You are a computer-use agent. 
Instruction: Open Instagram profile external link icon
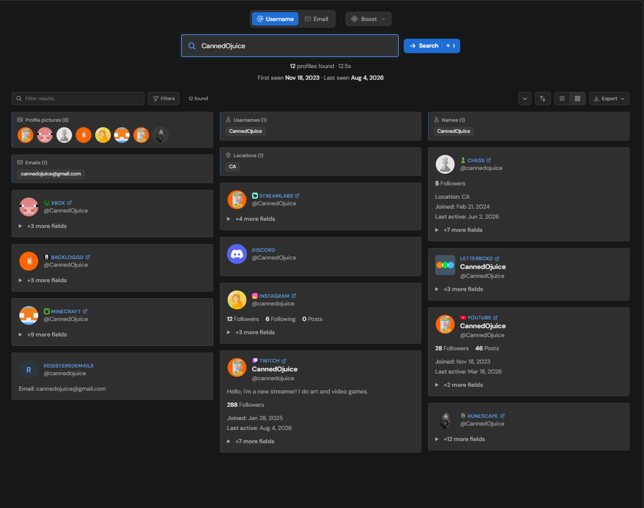293,296
